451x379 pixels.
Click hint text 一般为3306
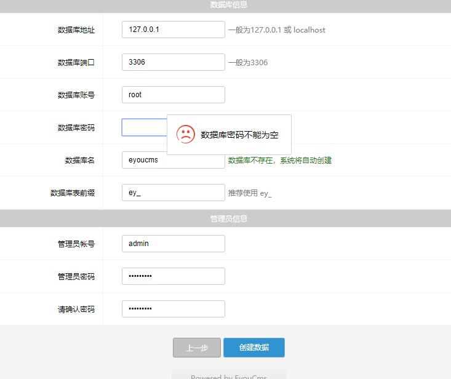[x=248, y=62]
